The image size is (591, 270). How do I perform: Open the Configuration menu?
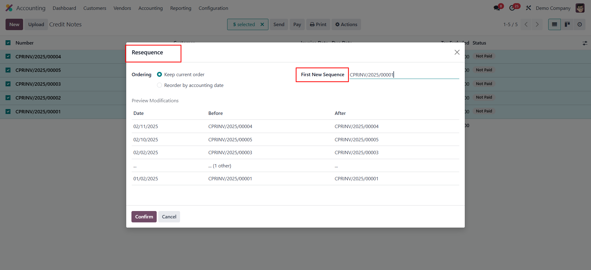coord(213,8)
